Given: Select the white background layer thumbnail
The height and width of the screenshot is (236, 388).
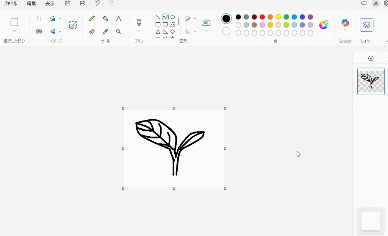Looking at the screenshot, I should (x=371, y=221).
